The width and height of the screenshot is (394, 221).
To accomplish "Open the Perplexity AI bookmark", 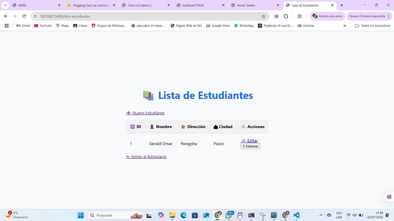I will (x=275, y=26).
